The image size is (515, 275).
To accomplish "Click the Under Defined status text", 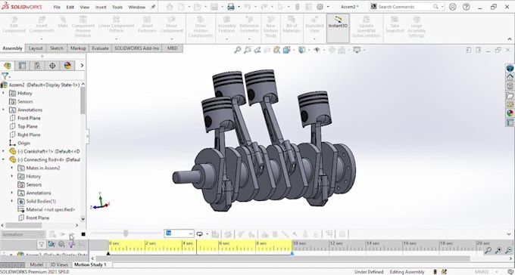I will pos(369,272).
